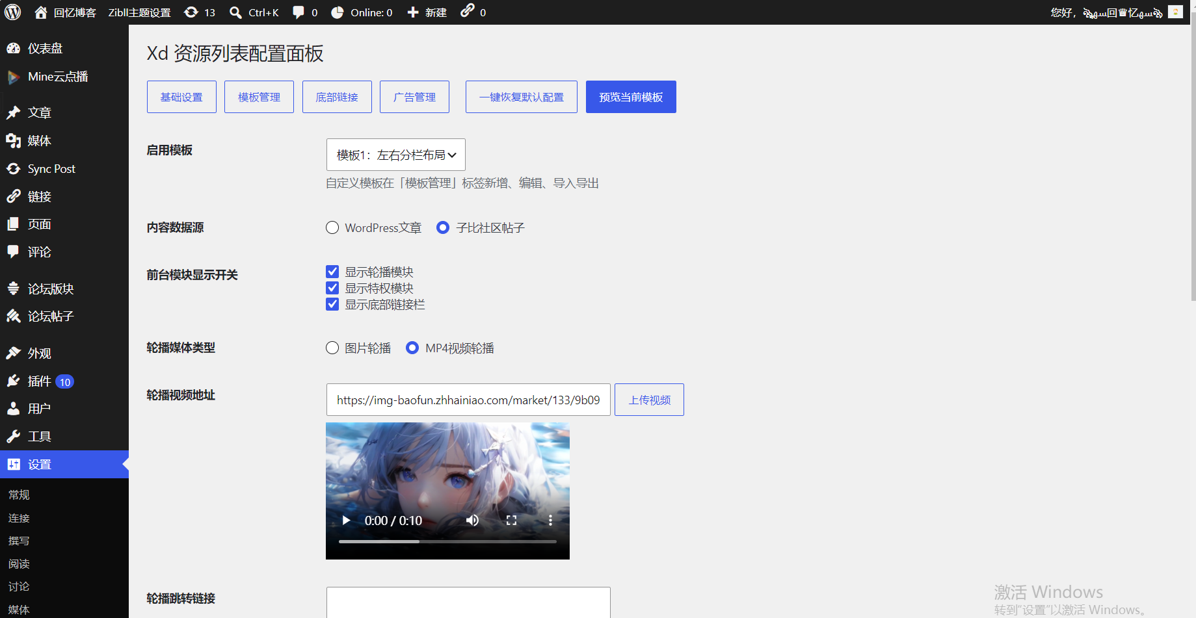Image resolution: width=1196 pixels, height=618 pixels.
Task: Open 撰写 settings submenu
Action: [19, 541]
